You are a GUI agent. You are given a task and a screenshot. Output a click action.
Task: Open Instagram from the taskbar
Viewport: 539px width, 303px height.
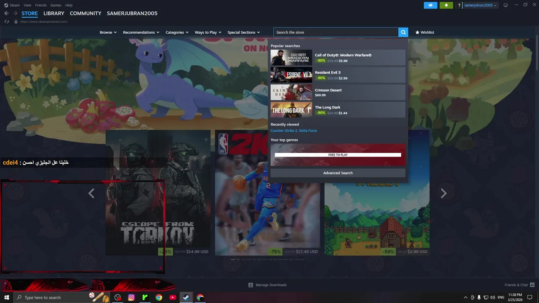(x=131, y=298)
